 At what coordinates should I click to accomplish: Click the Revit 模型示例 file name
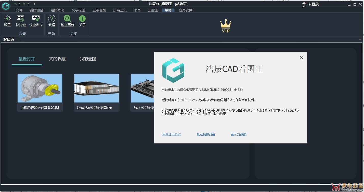pyautogui.click(x=144, y=107)
